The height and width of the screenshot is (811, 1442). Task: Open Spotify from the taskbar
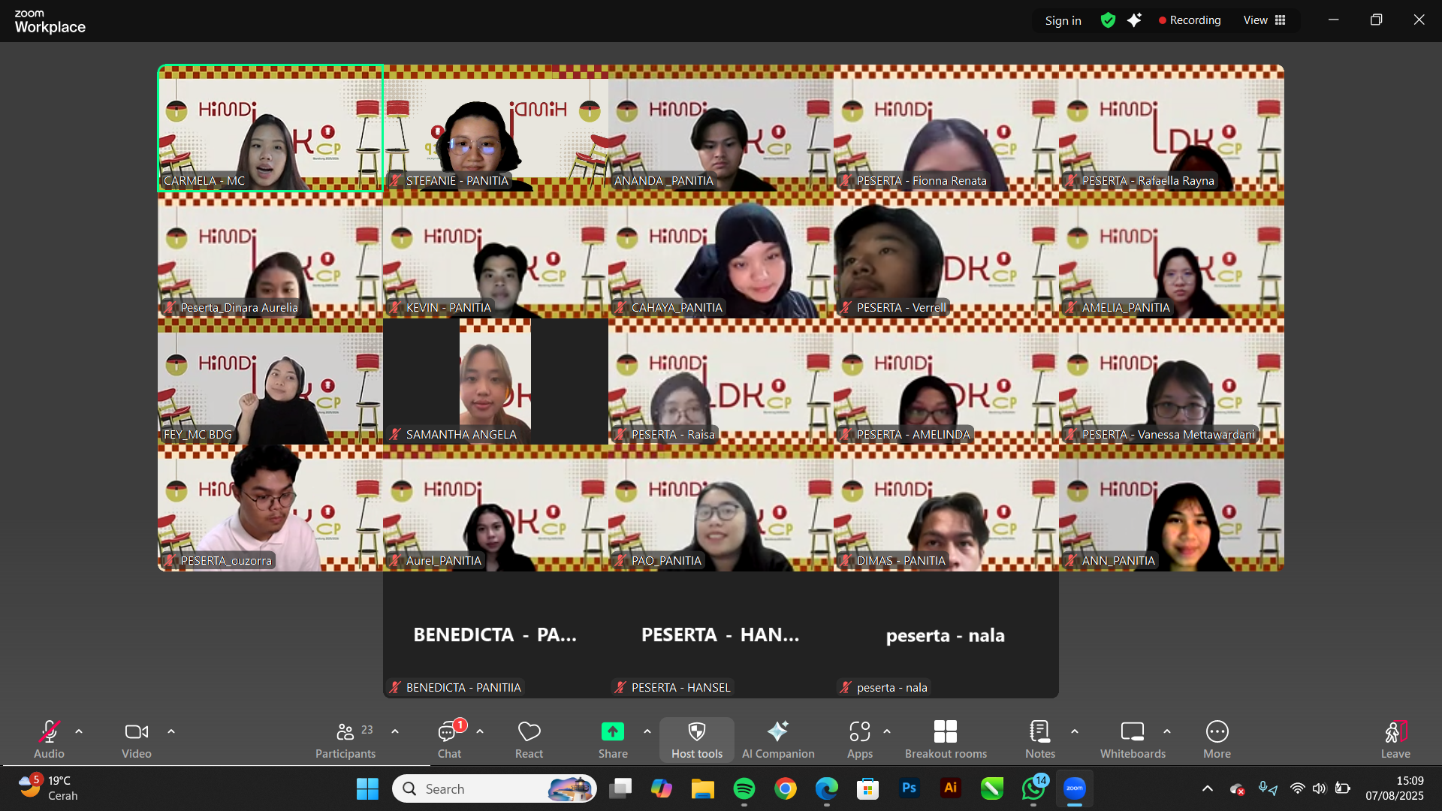point(744,788)
